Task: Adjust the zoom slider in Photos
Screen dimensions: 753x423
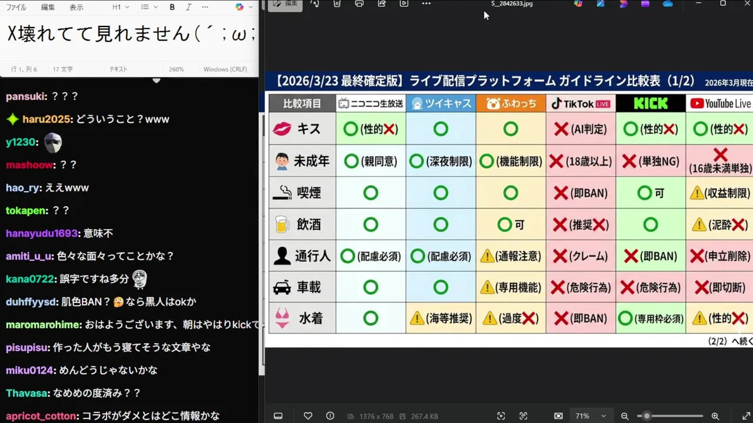Action: click(671, 416)
